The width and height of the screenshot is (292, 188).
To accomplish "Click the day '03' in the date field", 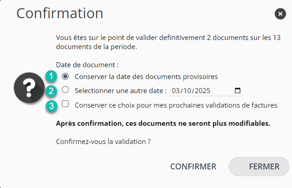I will click(x=176, y=91).
